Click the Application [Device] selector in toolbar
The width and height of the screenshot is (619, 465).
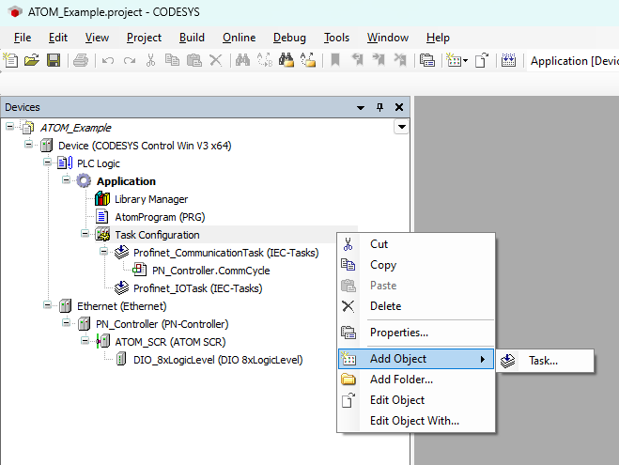pyautogui.click(x=575, y=61)
